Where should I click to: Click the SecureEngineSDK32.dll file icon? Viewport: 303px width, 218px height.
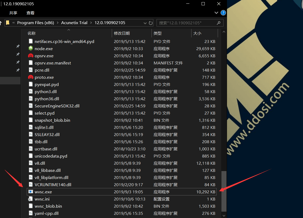click(x=30, y=106)
